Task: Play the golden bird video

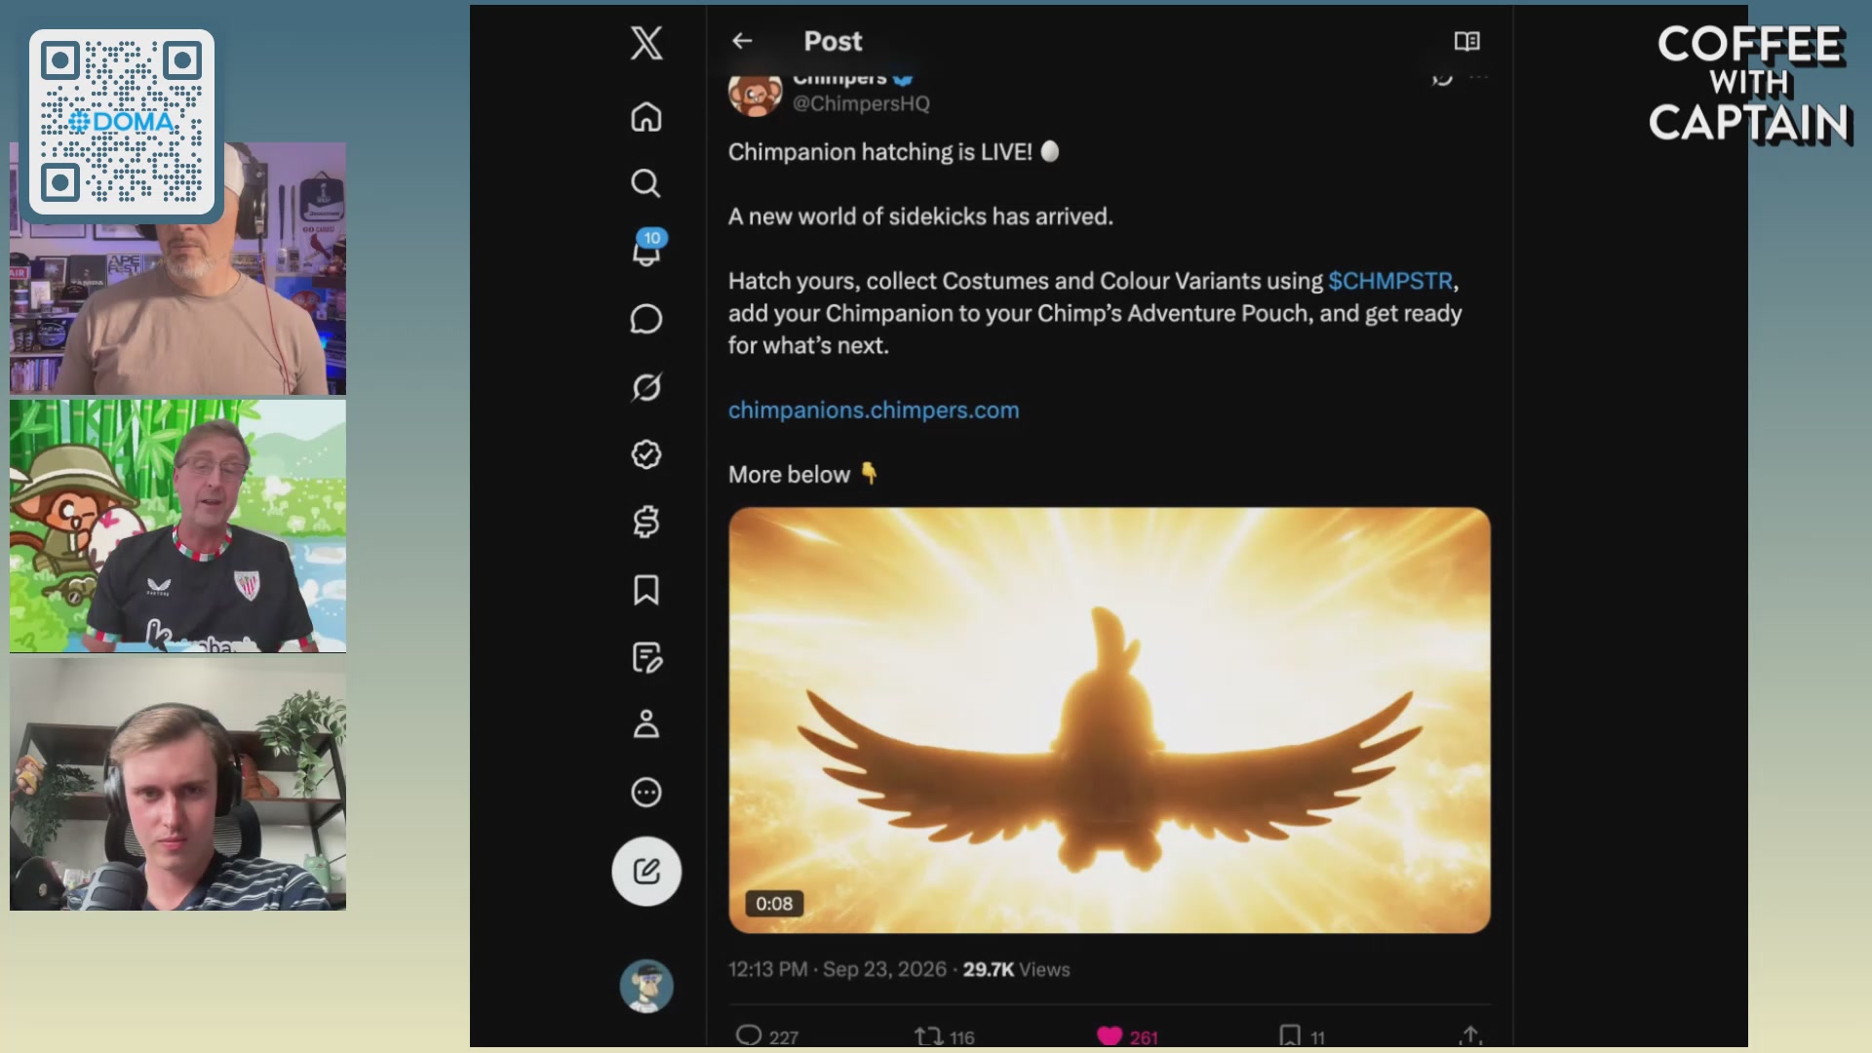Action: tap(1110, 720)
